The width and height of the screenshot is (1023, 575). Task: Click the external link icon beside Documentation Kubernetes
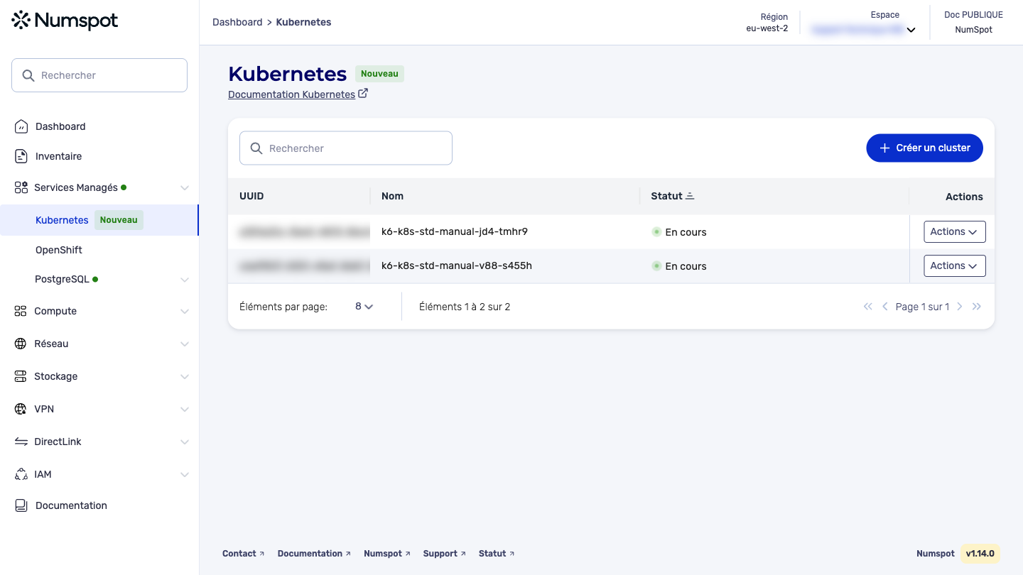click(x=363, y=94)
